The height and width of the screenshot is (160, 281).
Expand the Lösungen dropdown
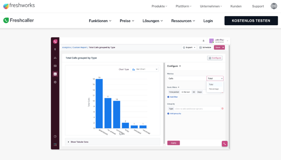click(x=153, y=21)
